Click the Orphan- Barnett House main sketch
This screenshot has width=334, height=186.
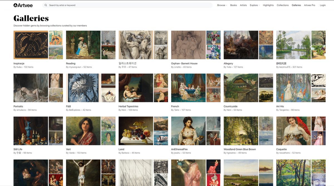pyautogui.click(x=188, y=45)
